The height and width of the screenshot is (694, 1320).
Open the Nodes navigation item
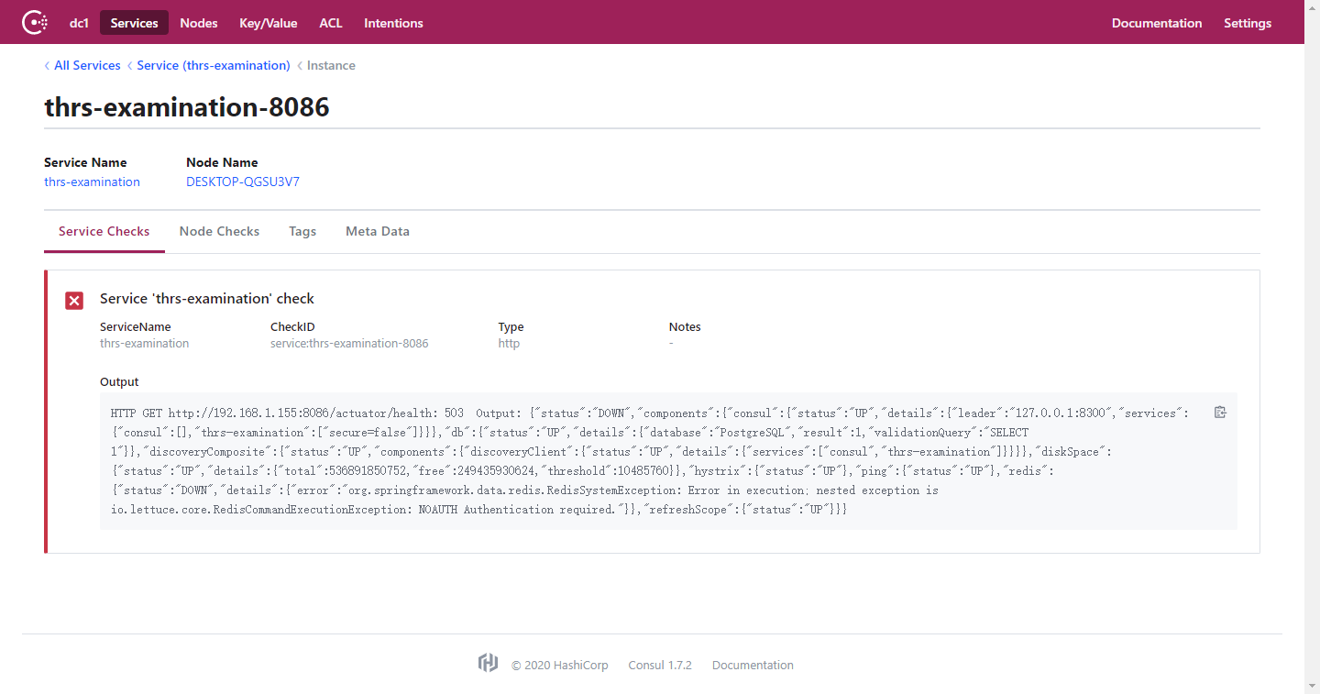pos(198,22)
